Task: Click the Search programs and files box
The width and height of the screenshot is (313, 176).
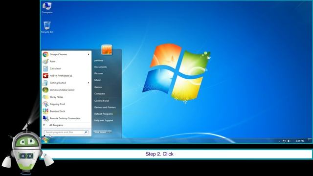Action: pos(66,132)
